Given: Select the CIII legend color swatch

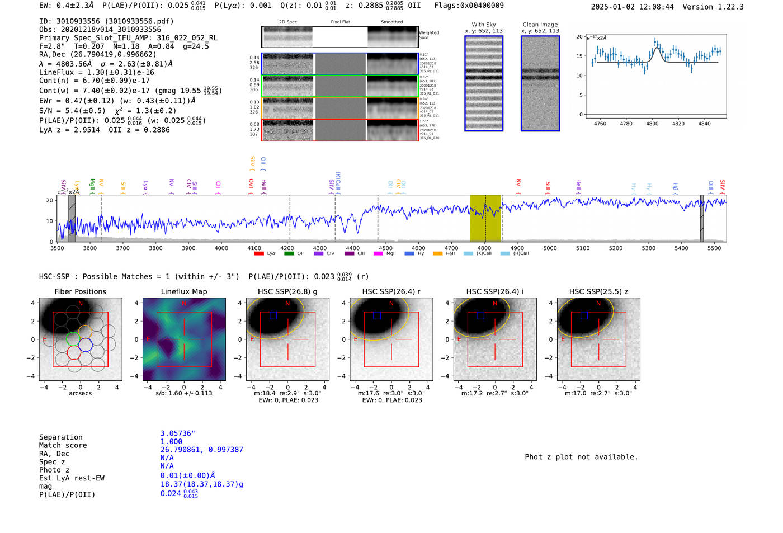Looking at the screenshot, I should click(x=349, y=253).
